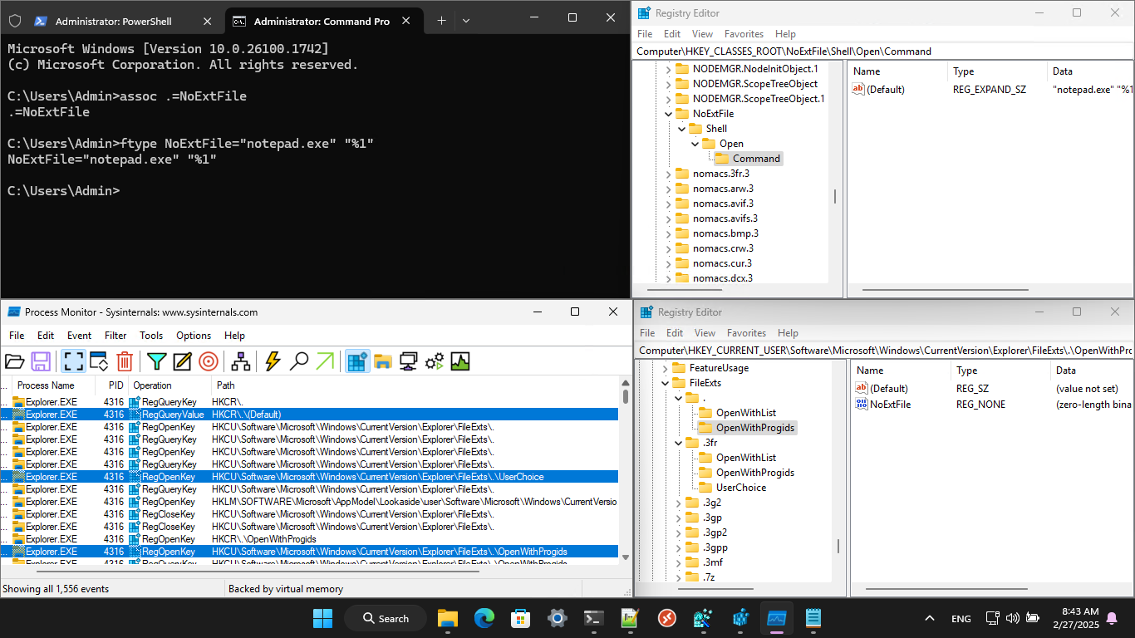The height and width of the screenshot is (638, 1135).
Task: Click the Search box on the taskbar
Action: click(384, 618)
